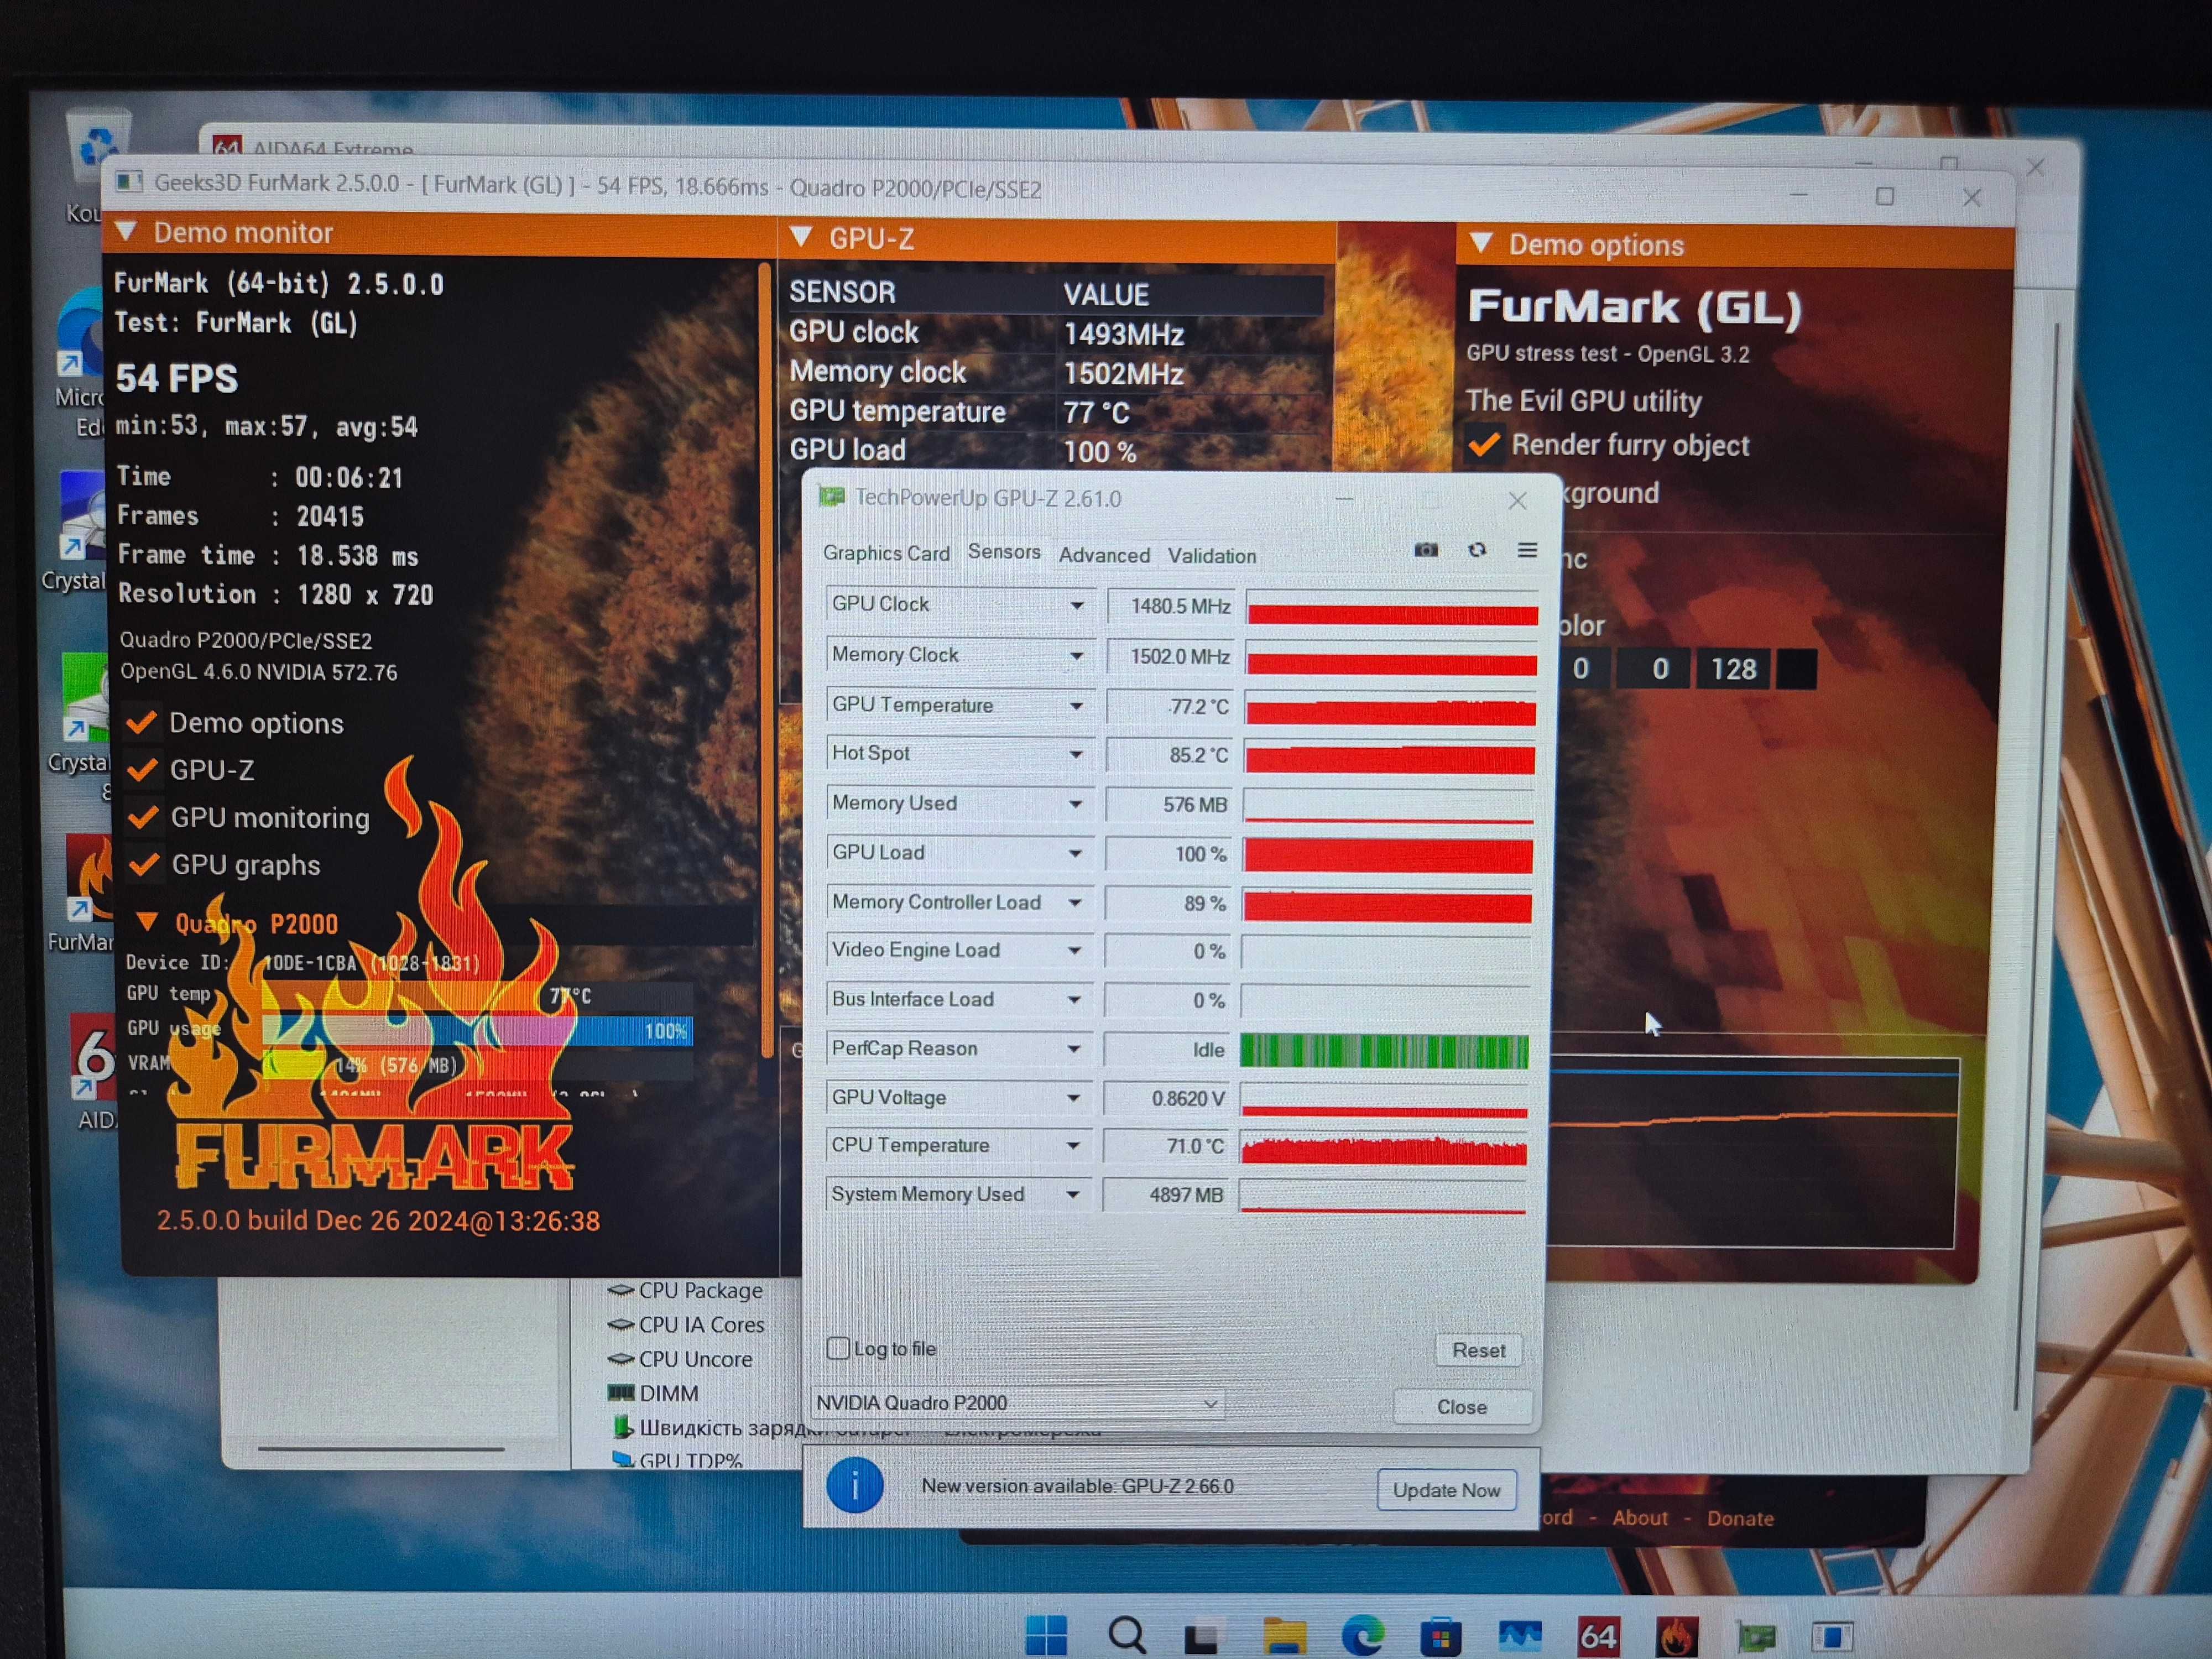2212x1659 pixels.
Task: Switch to Graphics Card tab
Action: (x=886, y=553)
